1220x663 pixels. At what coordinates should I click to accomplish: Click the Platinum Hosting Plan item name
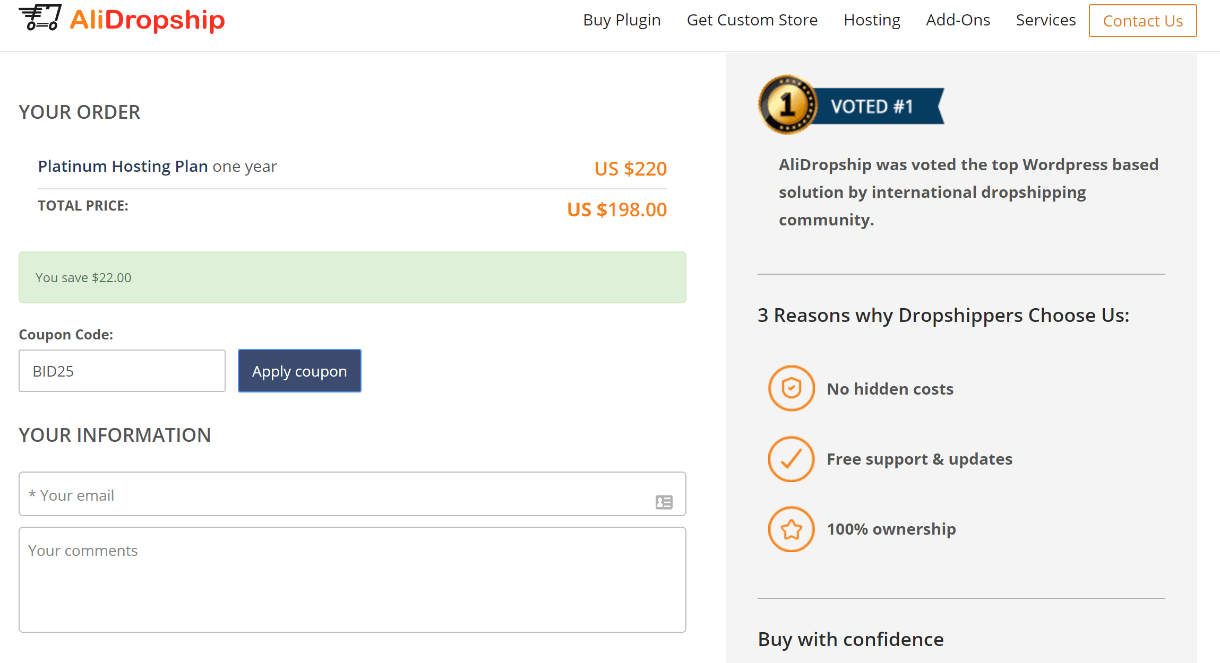click(123, 167)
